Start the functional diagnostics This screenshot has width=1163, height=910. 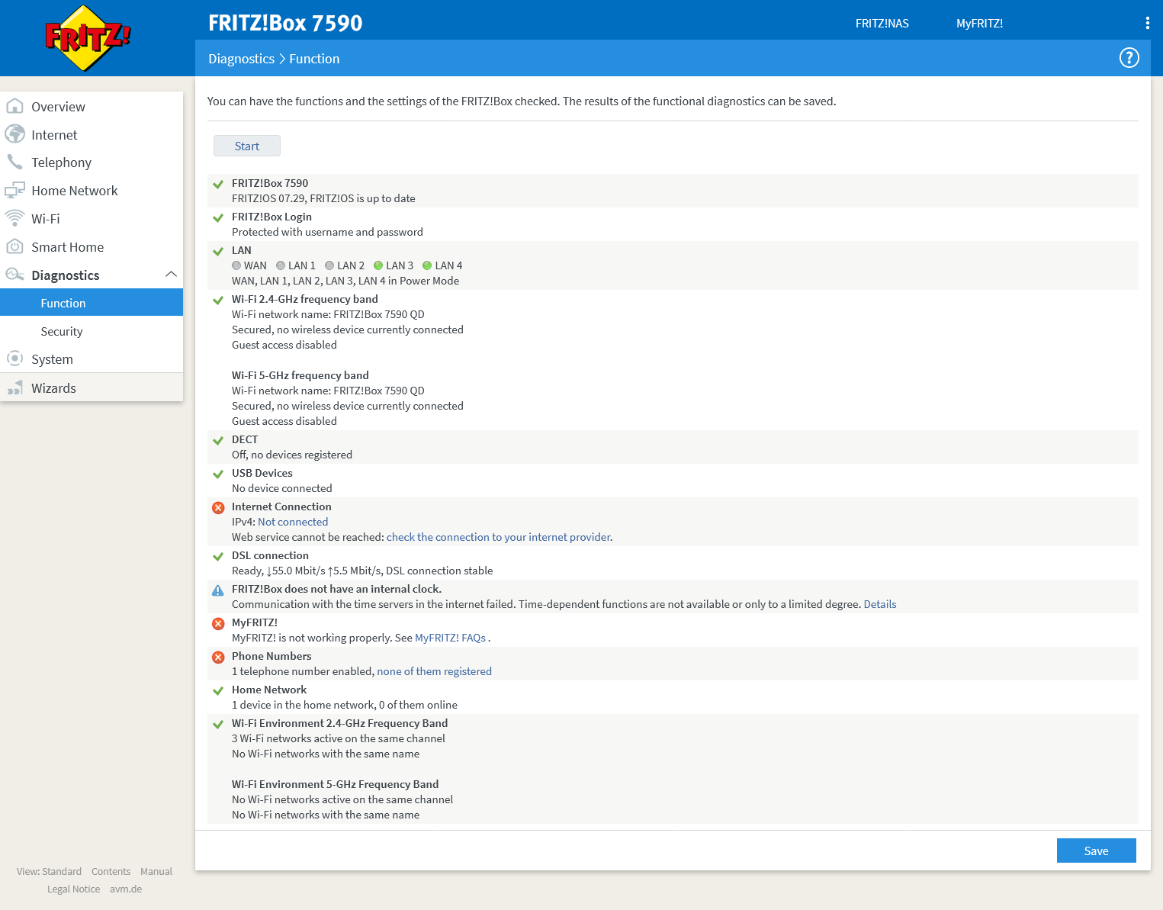[x=247, y=146]
